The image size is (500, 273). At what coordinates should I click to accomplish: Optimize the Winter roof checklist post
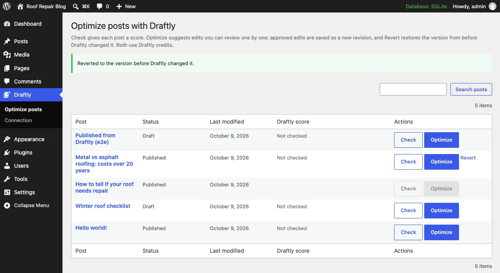point(441,211)
